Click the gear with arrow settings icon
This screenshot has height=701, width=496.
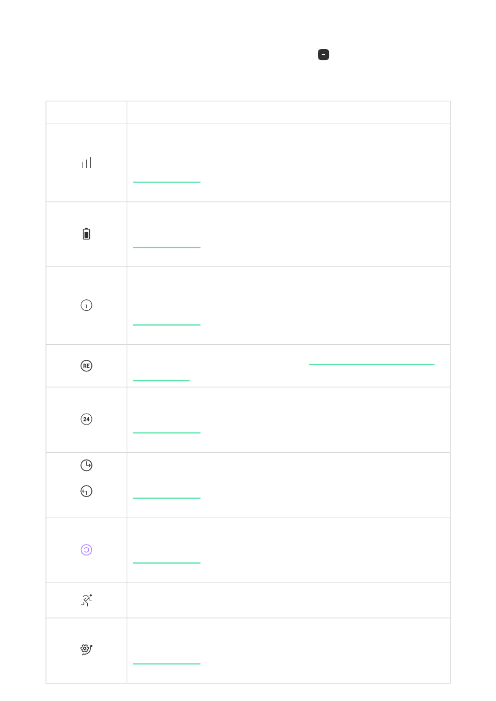[x=87, y=649]
